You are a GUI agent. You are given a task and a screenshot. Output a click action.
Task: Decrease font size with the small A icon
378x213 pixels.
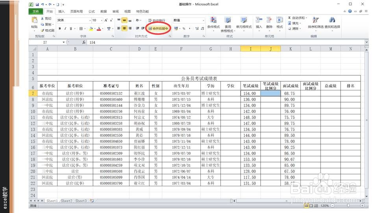(x=111, y=20)
